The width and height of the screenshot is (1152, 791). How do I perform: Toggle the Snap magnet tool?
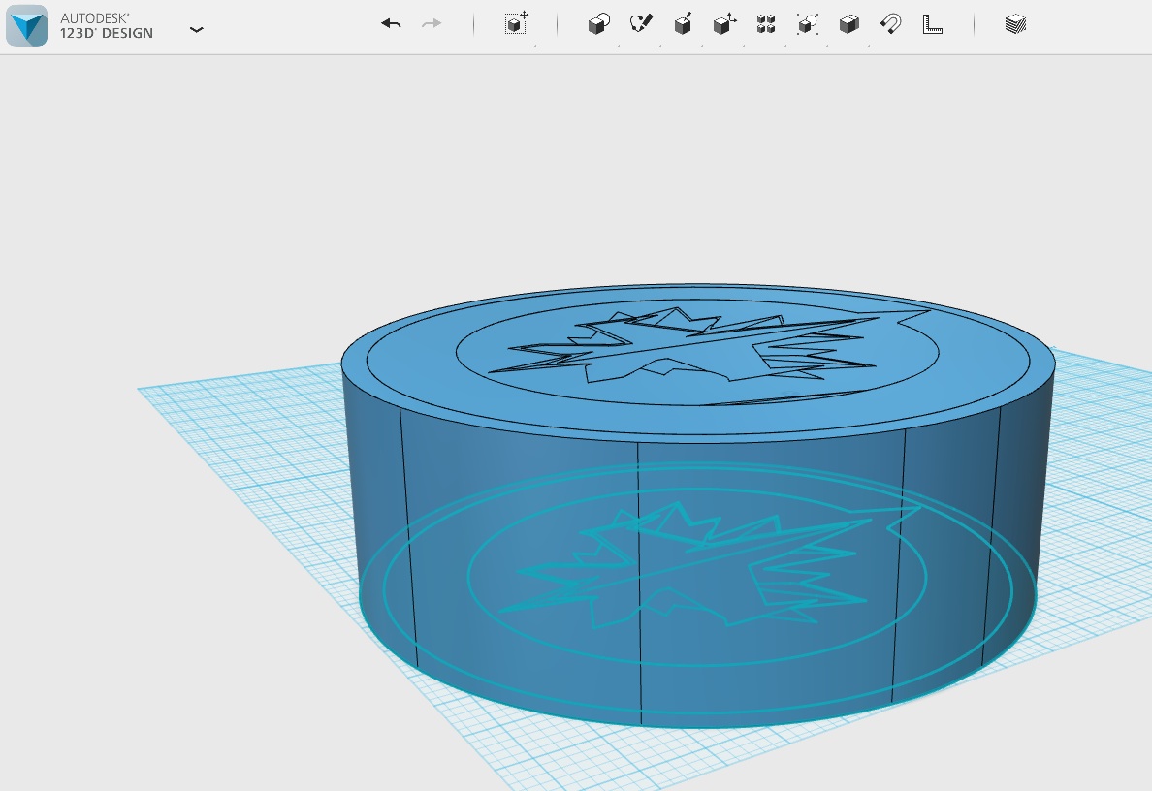pyautogui.click(x=890, y=24)
